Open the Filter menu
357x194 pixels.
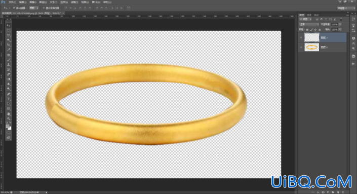(x=74, y=2)
